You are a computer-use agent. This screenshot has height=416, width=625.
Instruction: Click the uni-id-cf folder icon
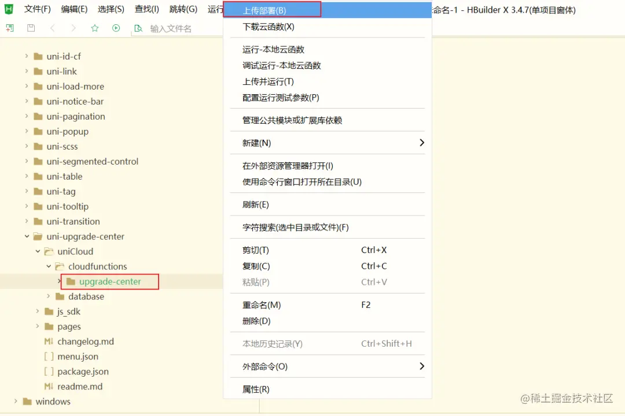pyautogui.click(x=38, y=57)
